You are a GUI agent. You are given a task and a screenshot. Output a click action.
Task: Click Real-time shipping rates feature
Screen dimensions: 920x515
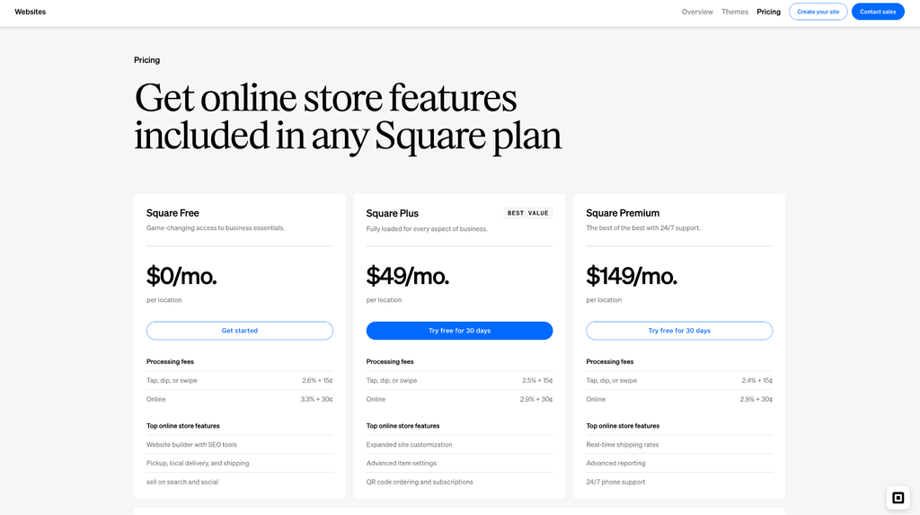click(622, 445)
